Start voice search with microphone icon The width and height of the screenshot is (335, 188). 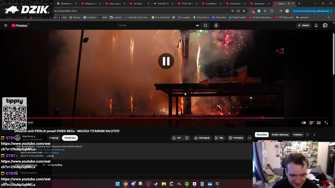tap(216, 25)
